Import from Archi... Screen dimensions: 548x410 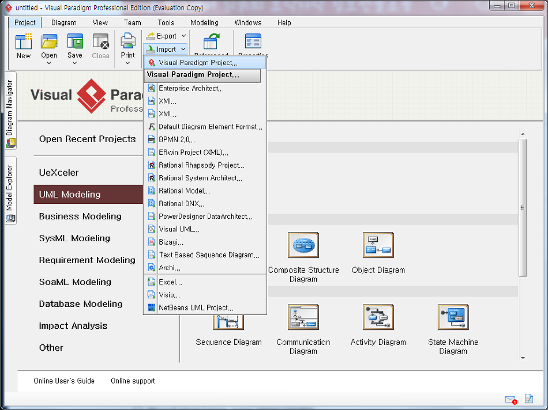click(205, 268)
